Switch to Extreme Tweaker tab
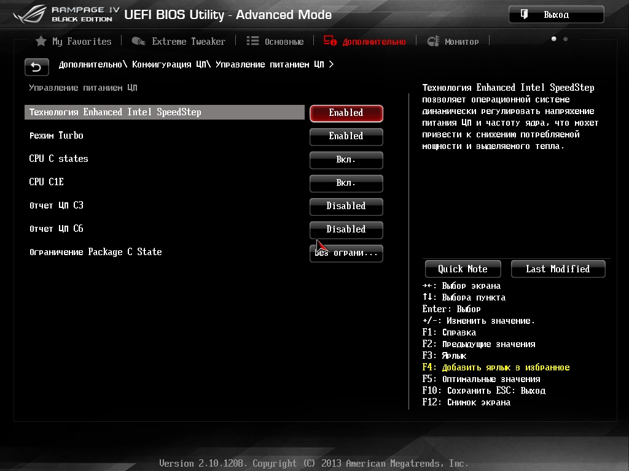629x471 pixels. [x=188, y=41]
